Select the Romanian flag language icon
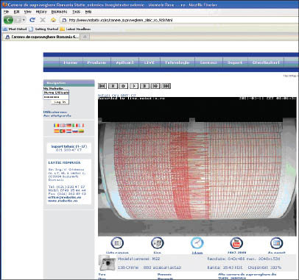299x280 pixels. pyautogui.click(x=56, y=125)
